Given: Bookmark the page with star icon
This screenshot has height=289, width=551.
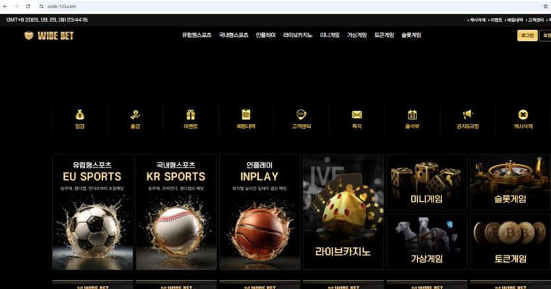Looking at the screenshot, I should pos(545,7).
